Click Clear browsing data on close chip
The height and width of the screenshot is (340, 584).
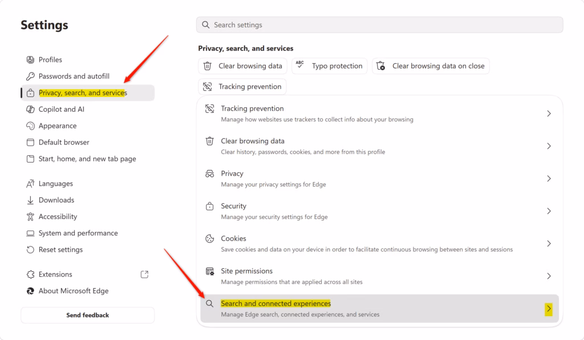point(431,66)
